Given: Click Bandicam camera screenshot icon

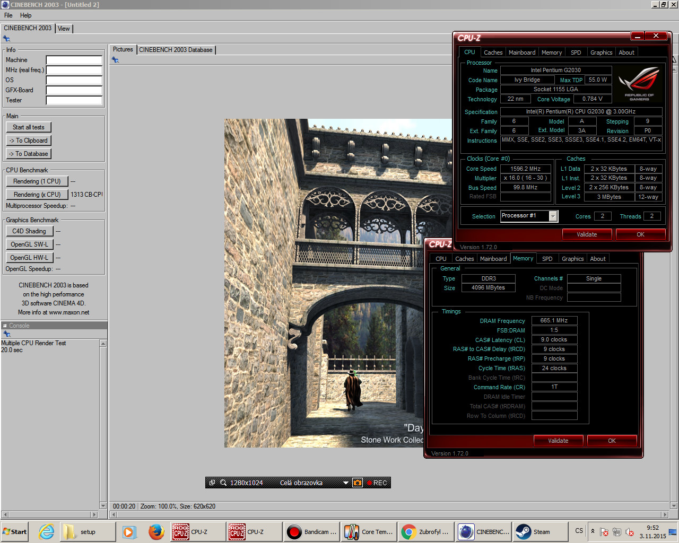Looking at the screenshot, I should pyautogui.click(x=358, y=483).
